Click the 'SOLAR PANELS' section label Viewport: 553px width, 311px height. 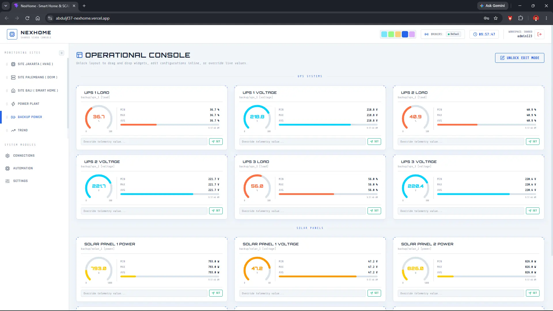(310, 228)
